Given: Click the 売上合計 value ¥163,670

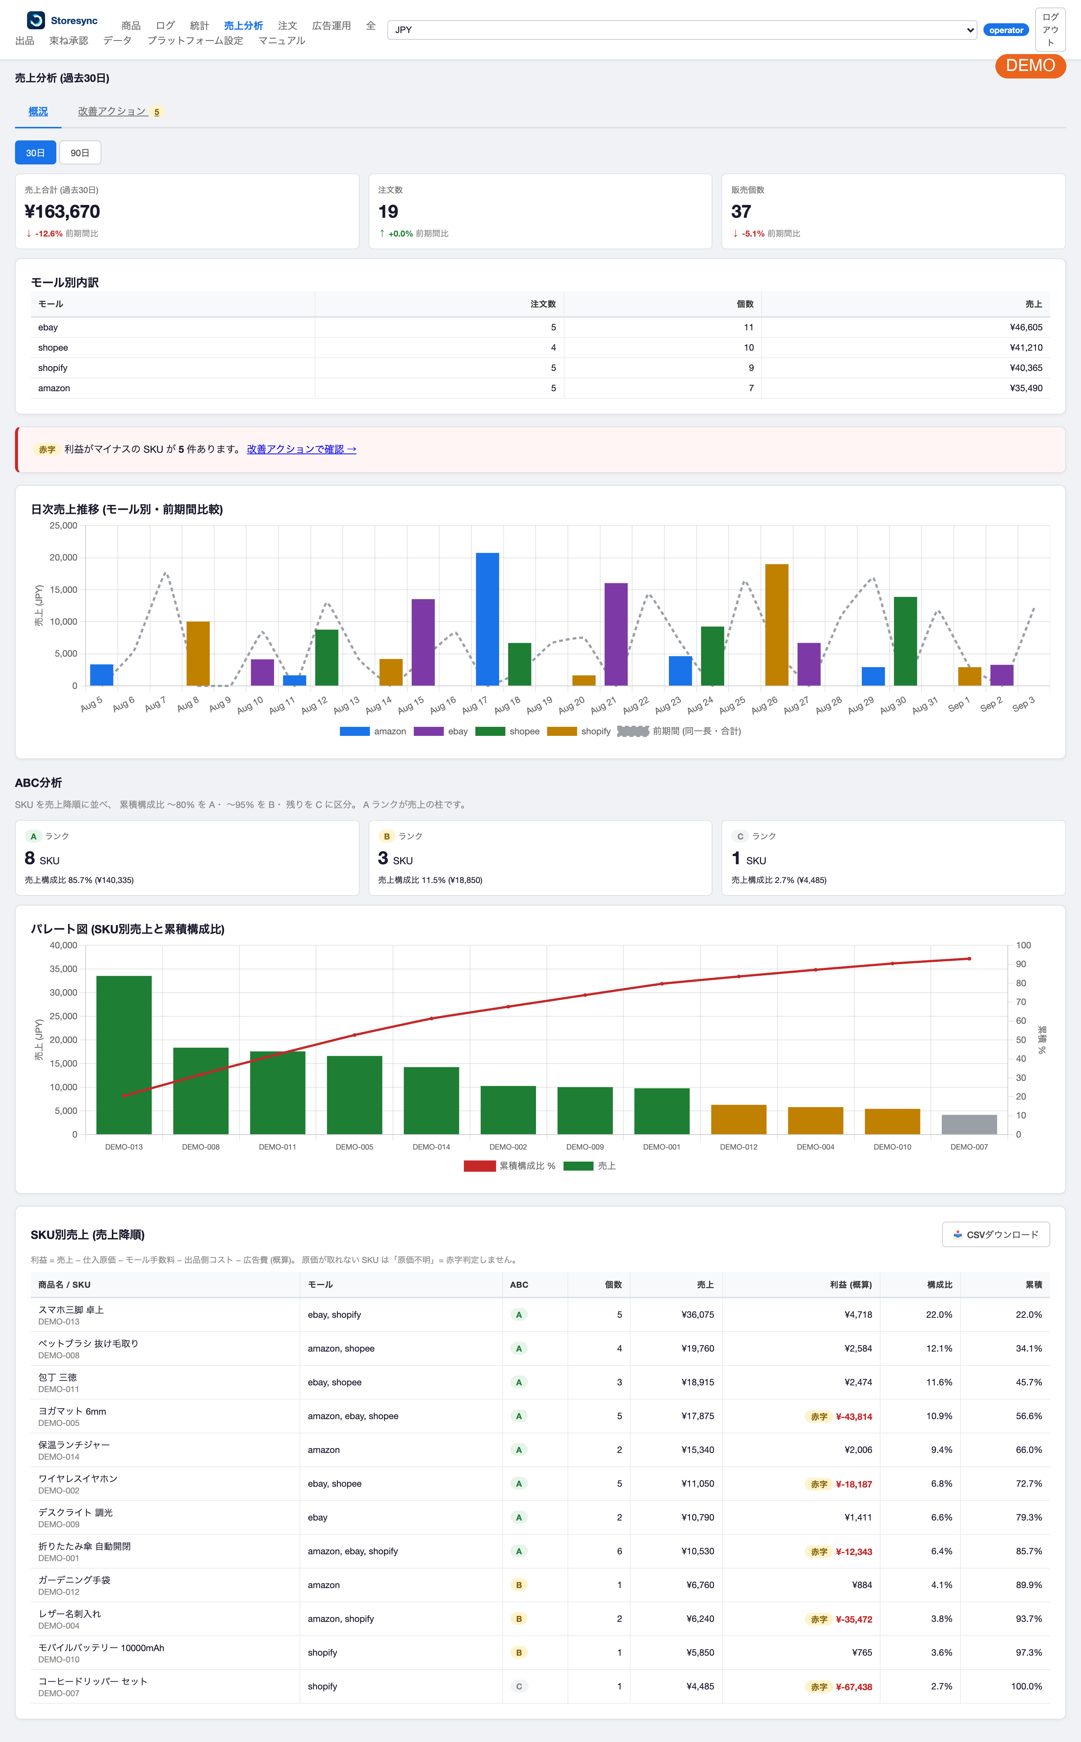Looking at the screenshot, I should tap(62, 212).
